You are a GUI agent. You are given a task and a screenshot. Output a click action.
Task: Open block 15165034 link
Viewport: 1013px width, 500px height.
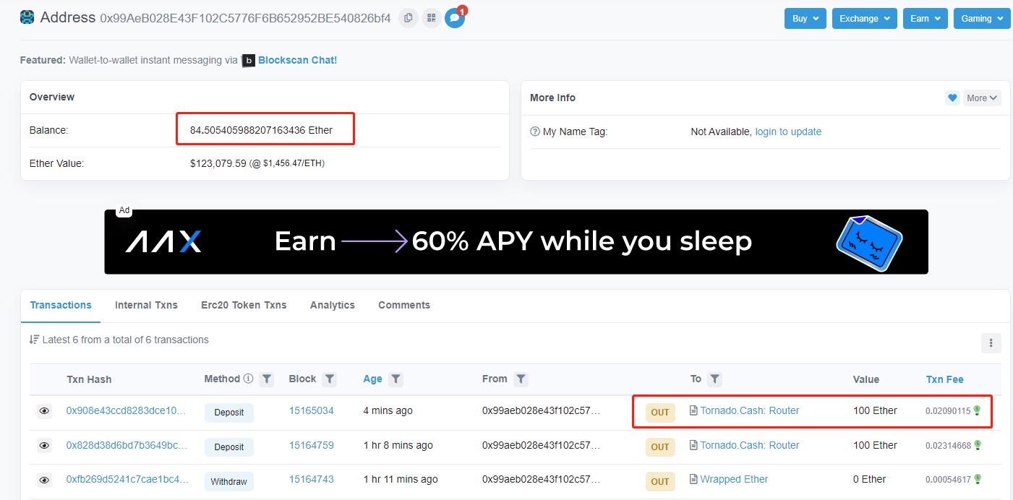click(x=311, y=410)
